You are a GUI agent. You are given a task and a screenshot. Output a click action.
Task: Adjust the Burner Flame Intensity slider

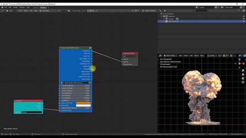(75, 108)
